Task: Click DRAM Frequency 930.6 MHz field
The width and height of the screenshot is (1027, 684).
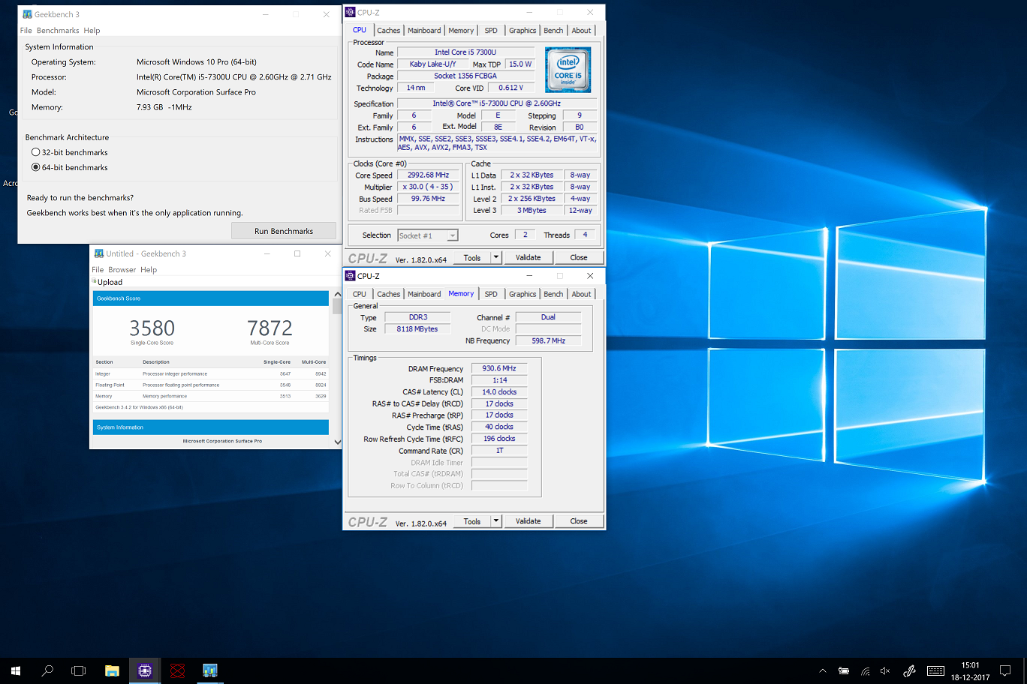Action: click(x=499, y=368)
